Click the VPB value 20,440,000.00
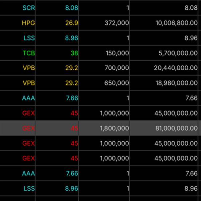 [x=176, y=68]
